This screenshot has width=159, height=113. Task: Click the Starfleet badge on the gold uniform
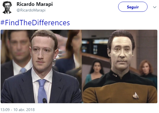point(136,95)
